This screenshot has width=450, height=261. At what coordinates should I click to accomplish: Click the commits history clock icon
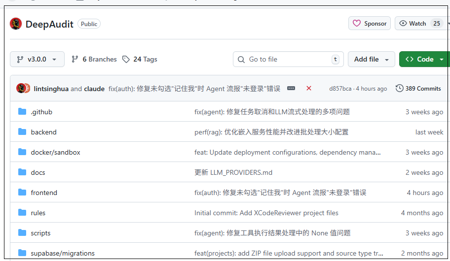(x=399, y=88)
